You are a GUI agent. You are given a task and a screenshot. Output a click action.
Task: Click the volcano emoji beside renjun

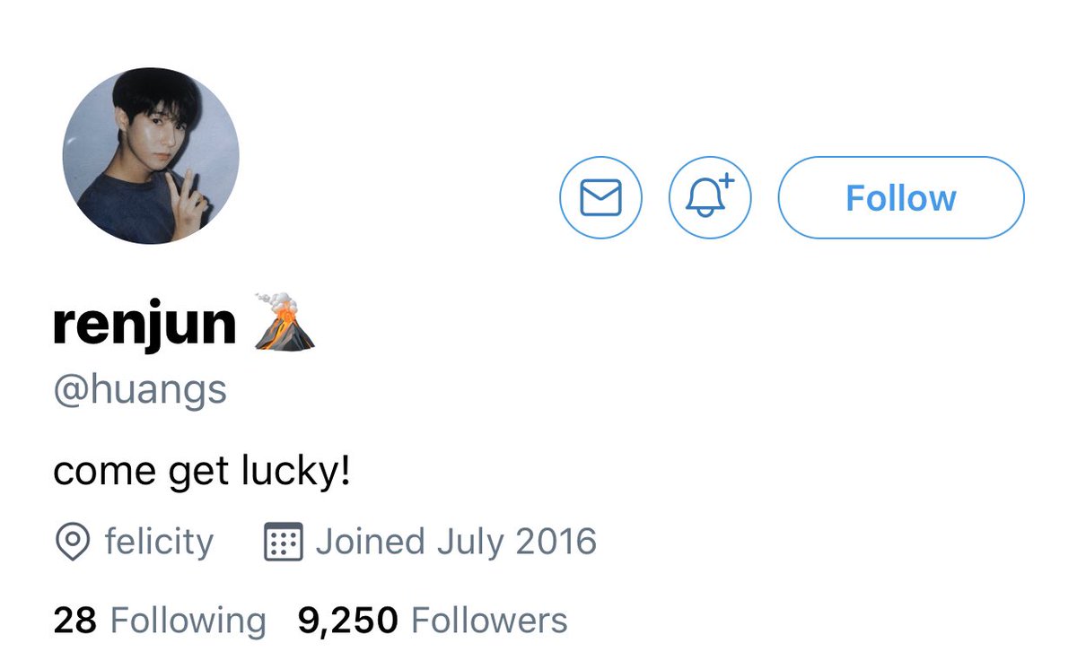coord(285,321)
